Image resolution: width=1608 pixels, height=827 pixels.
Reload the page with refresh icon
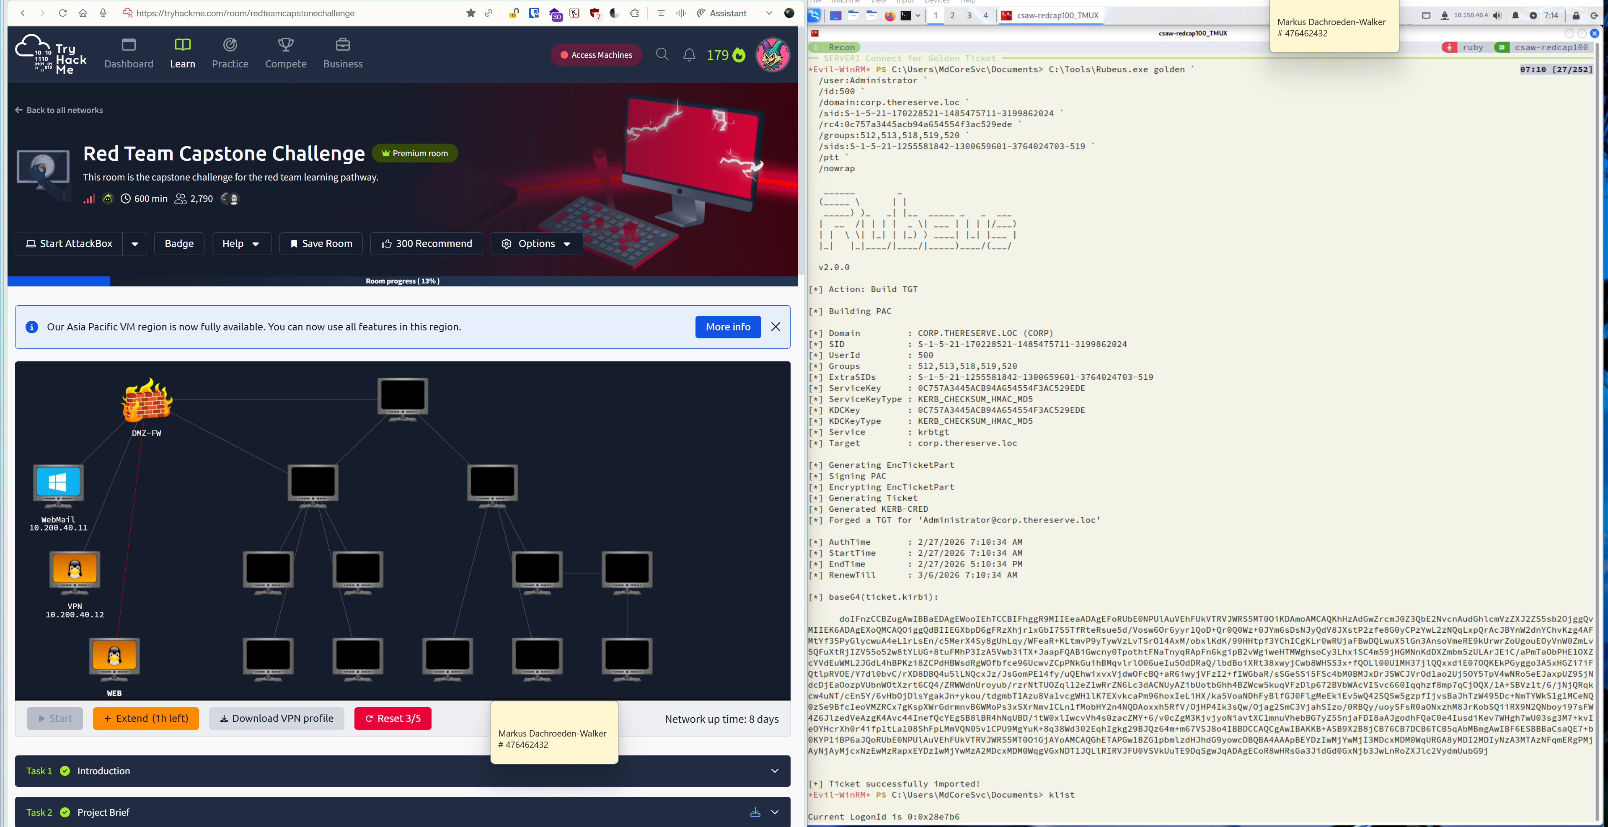(62, 13)
